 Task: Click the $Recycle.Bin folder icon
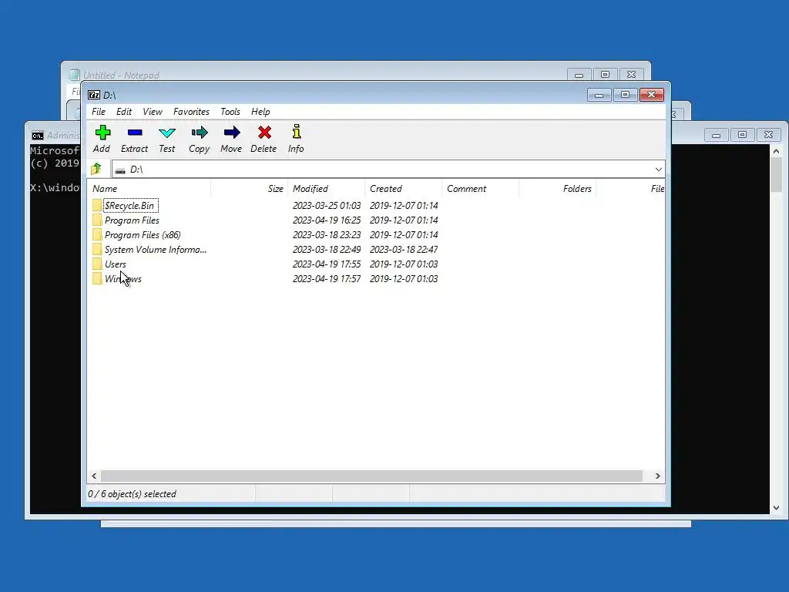[97, 205]
